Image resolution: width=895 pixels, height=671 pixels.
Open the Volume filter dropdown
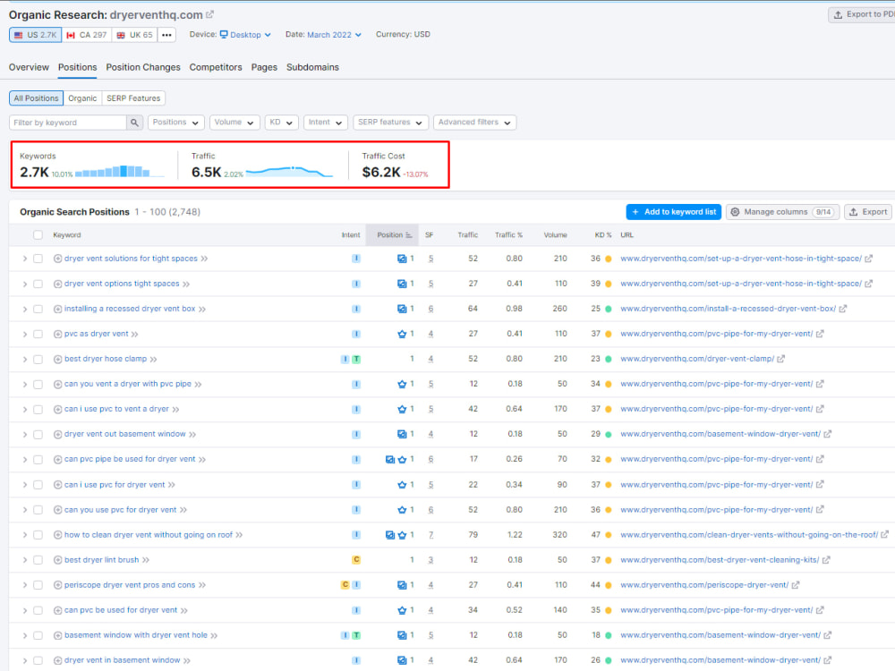234,123
